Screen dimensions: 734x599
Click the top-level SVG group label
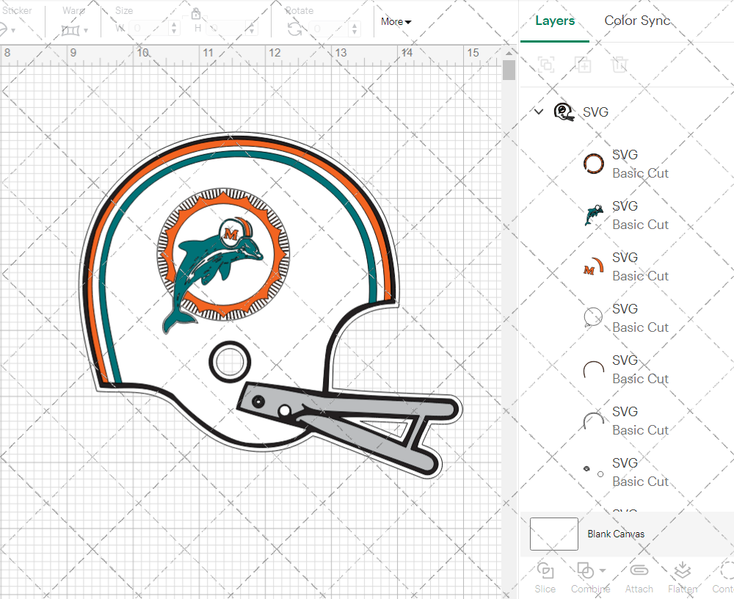[595, 112]
